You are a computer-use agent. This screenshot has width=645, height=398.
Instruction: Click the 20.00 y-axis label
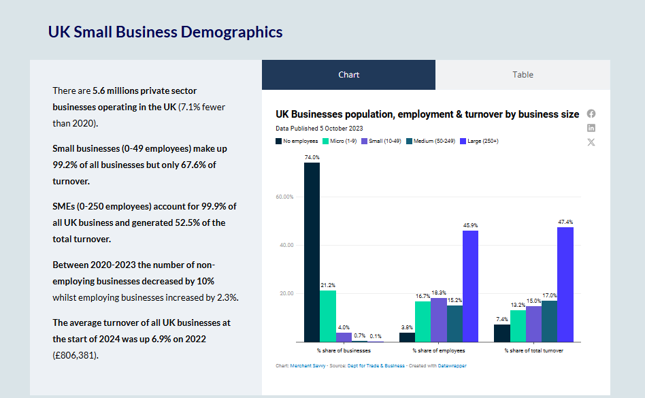click(286, 293)
